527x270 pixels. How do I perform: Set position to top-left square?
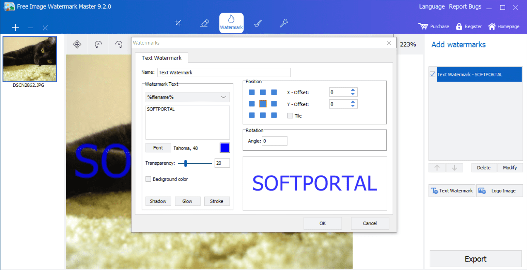pos(252,92)
